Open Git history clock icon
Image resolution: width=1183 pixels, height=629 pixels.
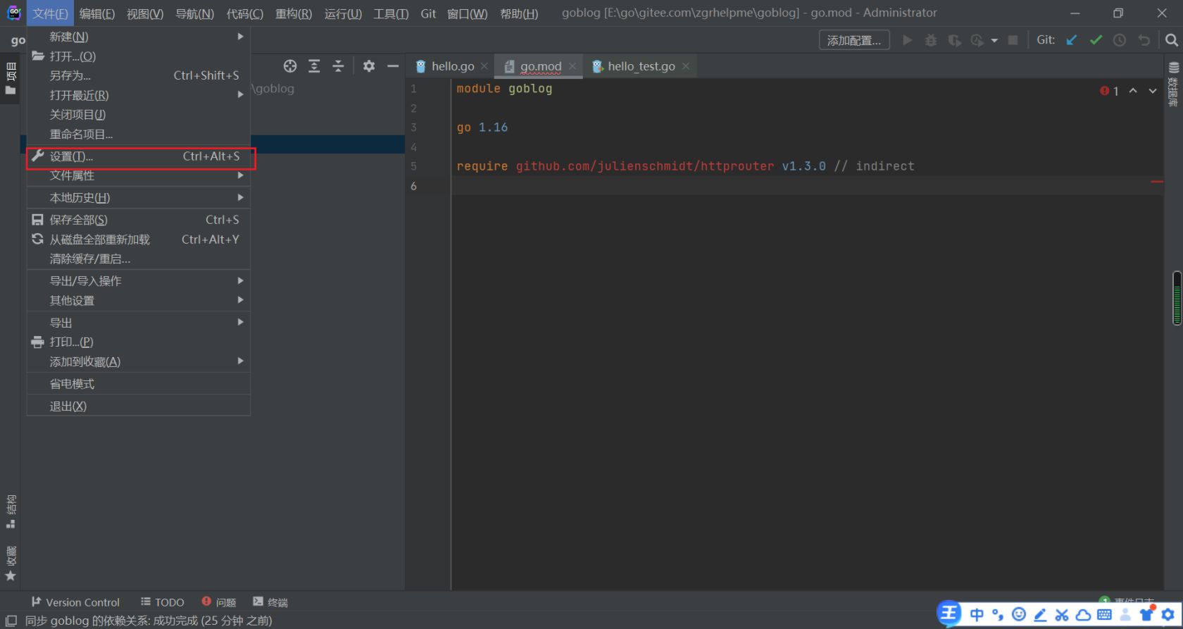[x=1120, y=40]
